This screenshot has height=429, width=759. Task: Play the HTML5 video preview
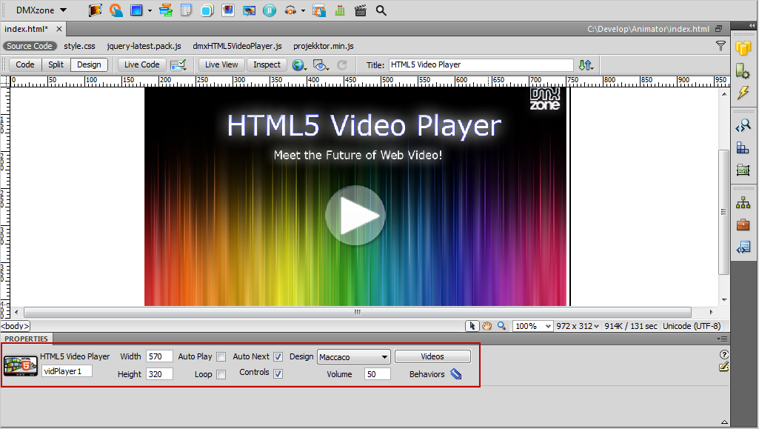(x=355, y=216)
